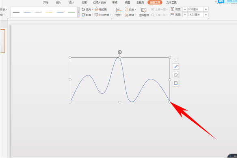This screenshot has width=238, height=158.
Task: Expand the Align (对齐) dropdown arrow
Action: pos(121,15)
